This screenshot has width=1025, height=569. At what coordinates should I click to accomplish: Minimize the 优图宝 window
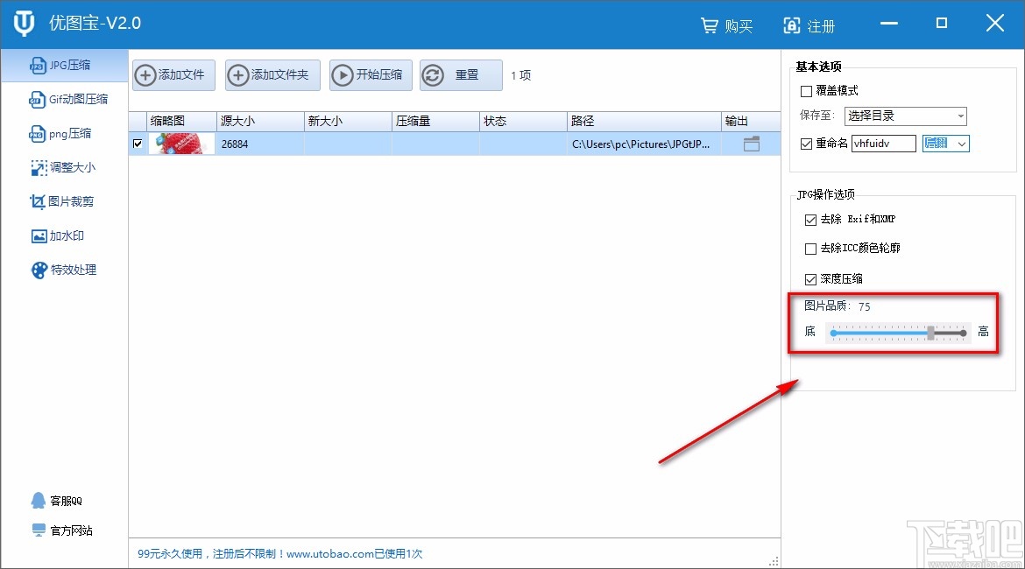point(889,24)
